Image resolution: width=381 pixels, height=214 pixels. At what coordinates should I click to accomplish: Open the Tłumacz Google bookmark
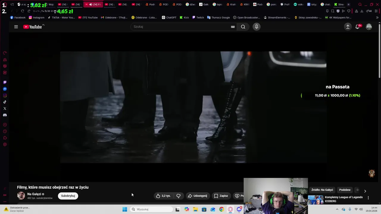(218, 18)
